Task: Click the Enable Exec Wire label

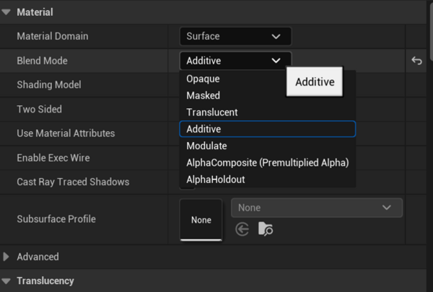Action: click(x=53, y=158)
